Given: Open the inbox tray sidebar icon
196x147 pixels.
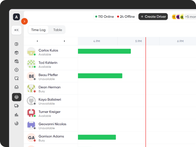Looking at the screenshot, I should [17, 87].
